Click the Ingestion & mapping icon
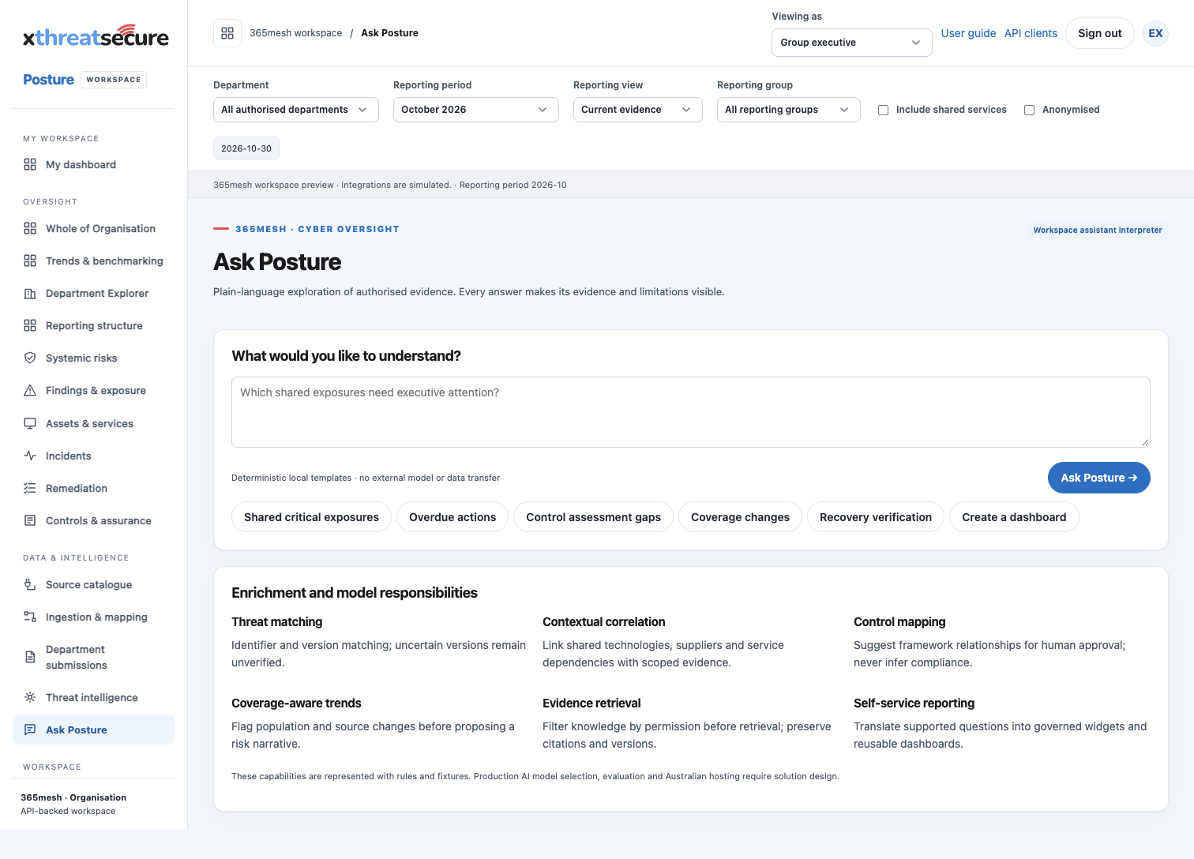This screenshot has height=859, width=1194. (x=30, y=617)
